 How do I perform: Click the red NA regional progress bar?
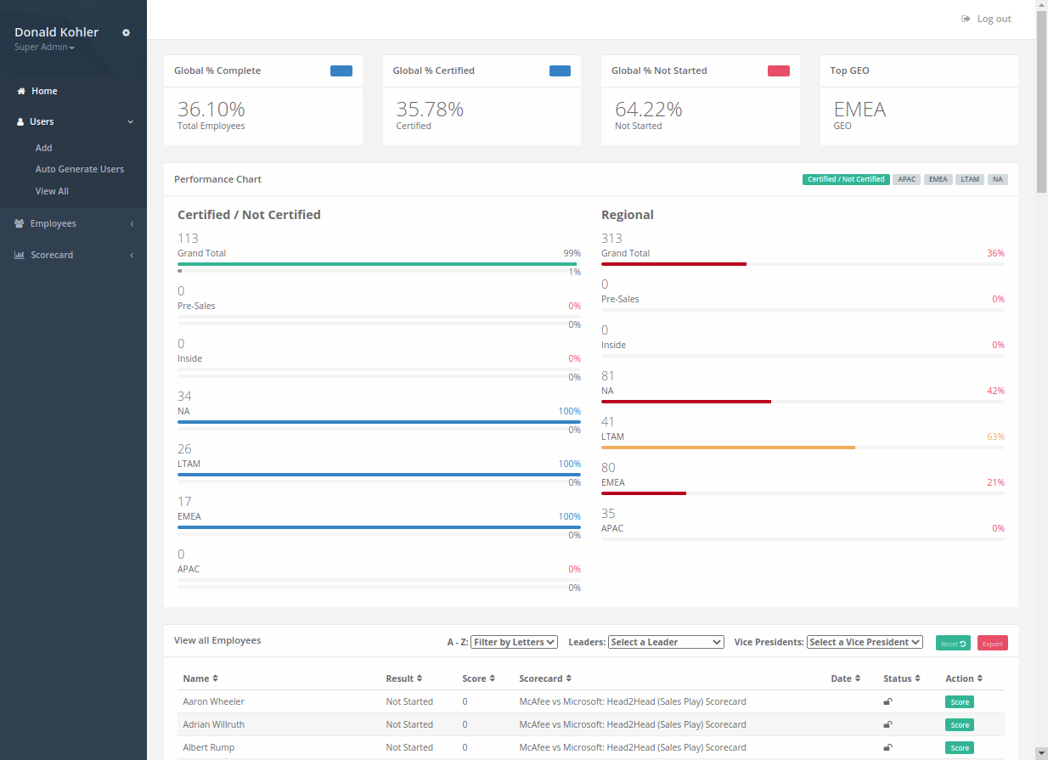point(686,402)
